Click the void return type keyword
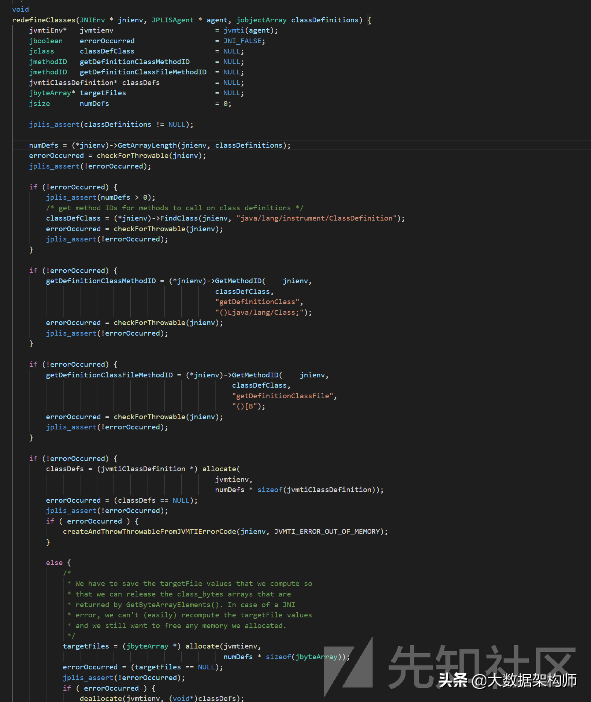Screen dimensions: 591x702 click(21, 10)
